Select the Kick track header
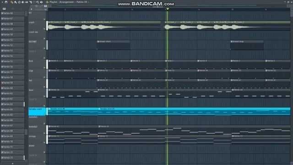 point(37,64)
